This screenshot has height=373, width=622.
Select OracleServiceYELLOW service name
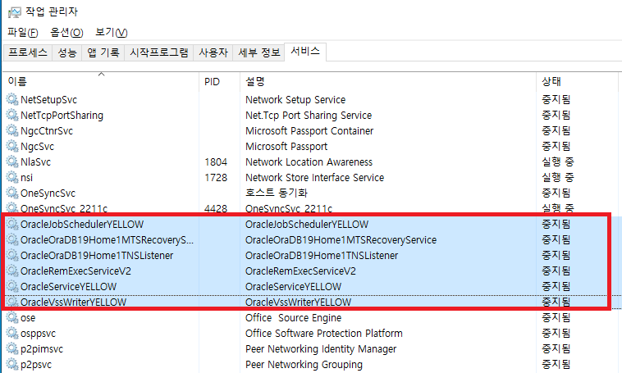[x=69, y=287]
